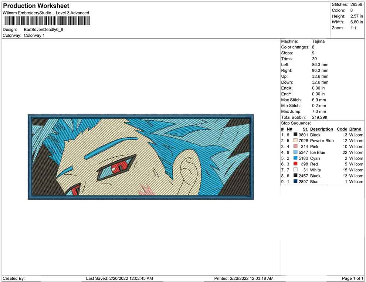Click the Left value 86.3 mm
The image size is (366, 282).
[320, 65]
